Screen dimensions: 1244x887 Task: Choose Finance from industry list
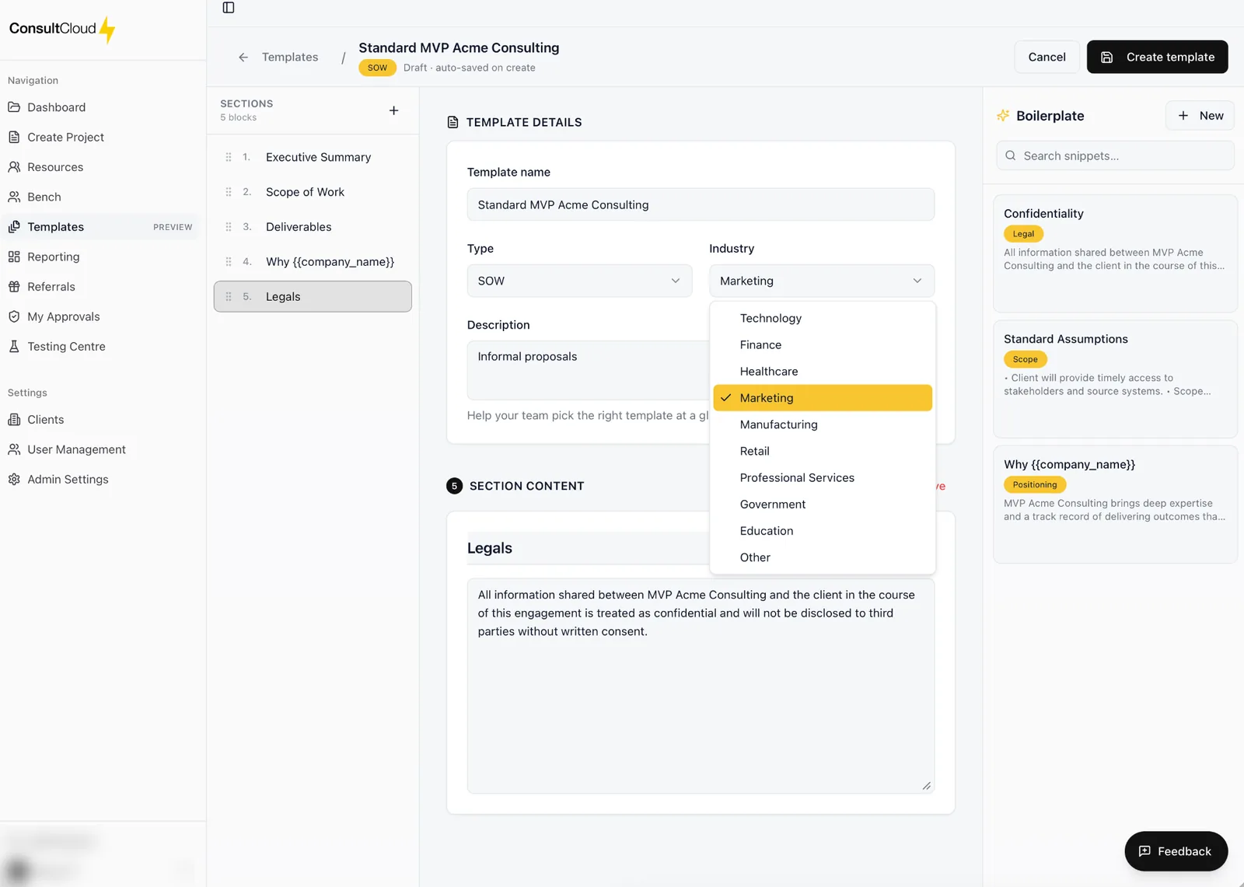[x=823, y=344]
